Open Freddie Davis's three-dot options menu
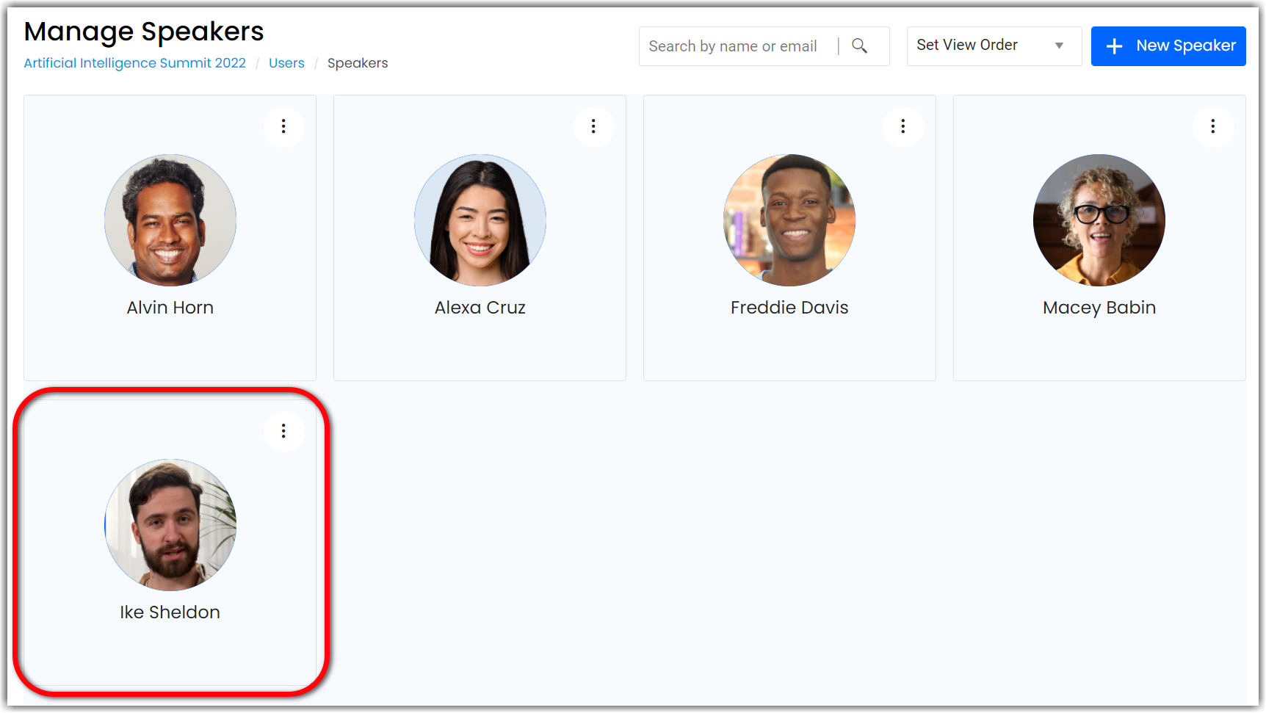The height and width of the screenshot is (713, 1266). 903,126
